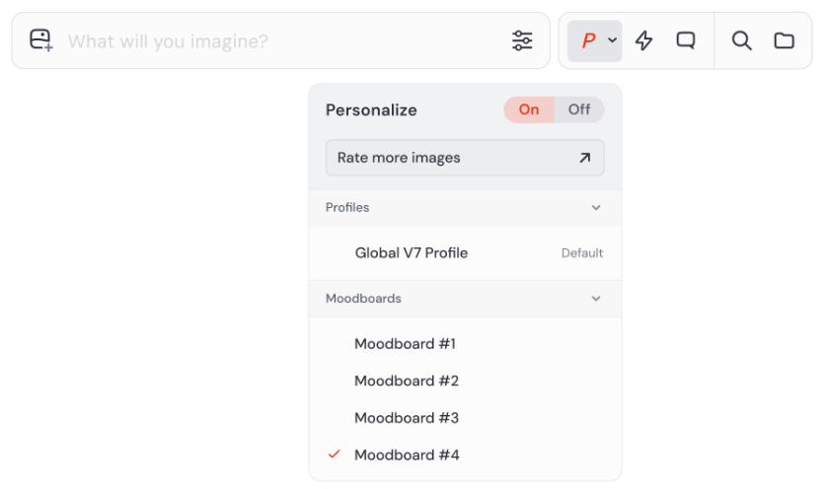Click the chat bubble icon
Image resolution: width=829 pixels, height=489 pixels.
coord(685,40)
